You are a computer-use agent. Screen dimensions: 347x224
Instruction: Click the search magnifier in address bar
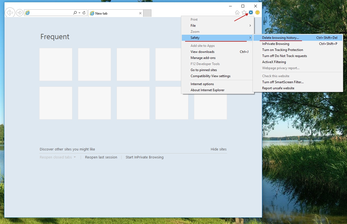(75, 13)
